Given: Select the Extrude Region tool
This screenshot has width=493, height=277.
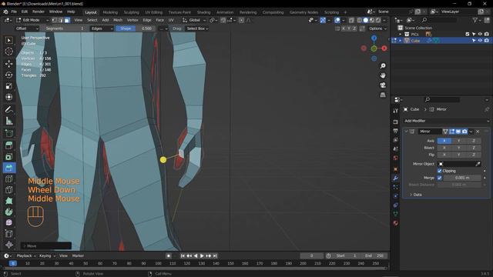Looking at the screenshot, I should pos(8,145).
